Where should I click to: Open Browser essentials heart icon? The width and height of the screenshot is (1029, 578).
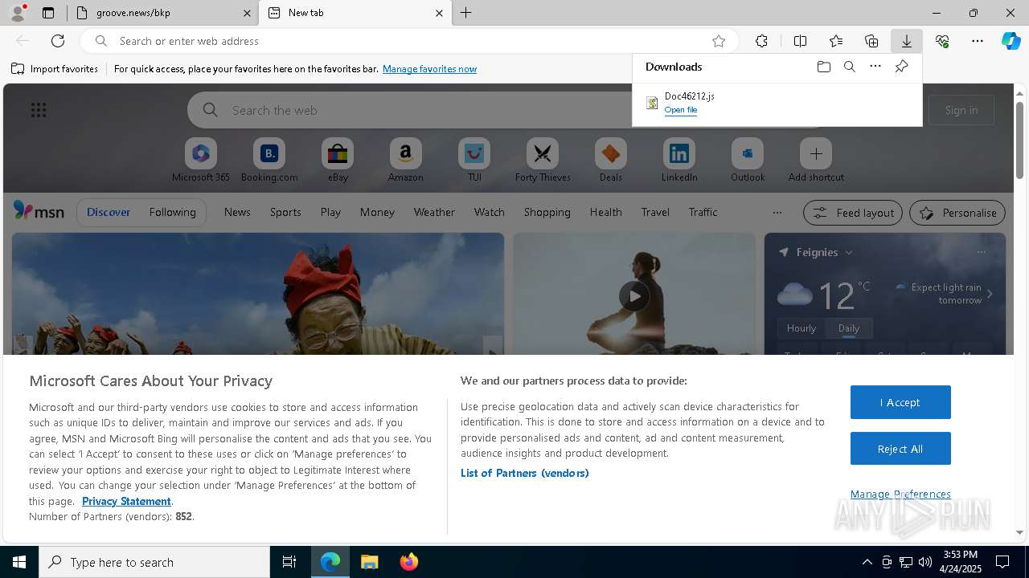tap(942, 41)
